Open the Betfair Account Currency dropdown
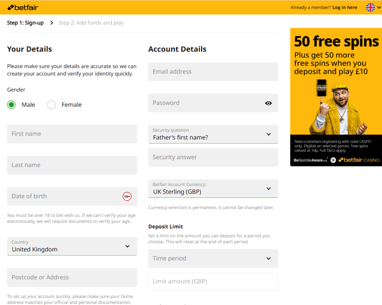 tap(213, 189)
